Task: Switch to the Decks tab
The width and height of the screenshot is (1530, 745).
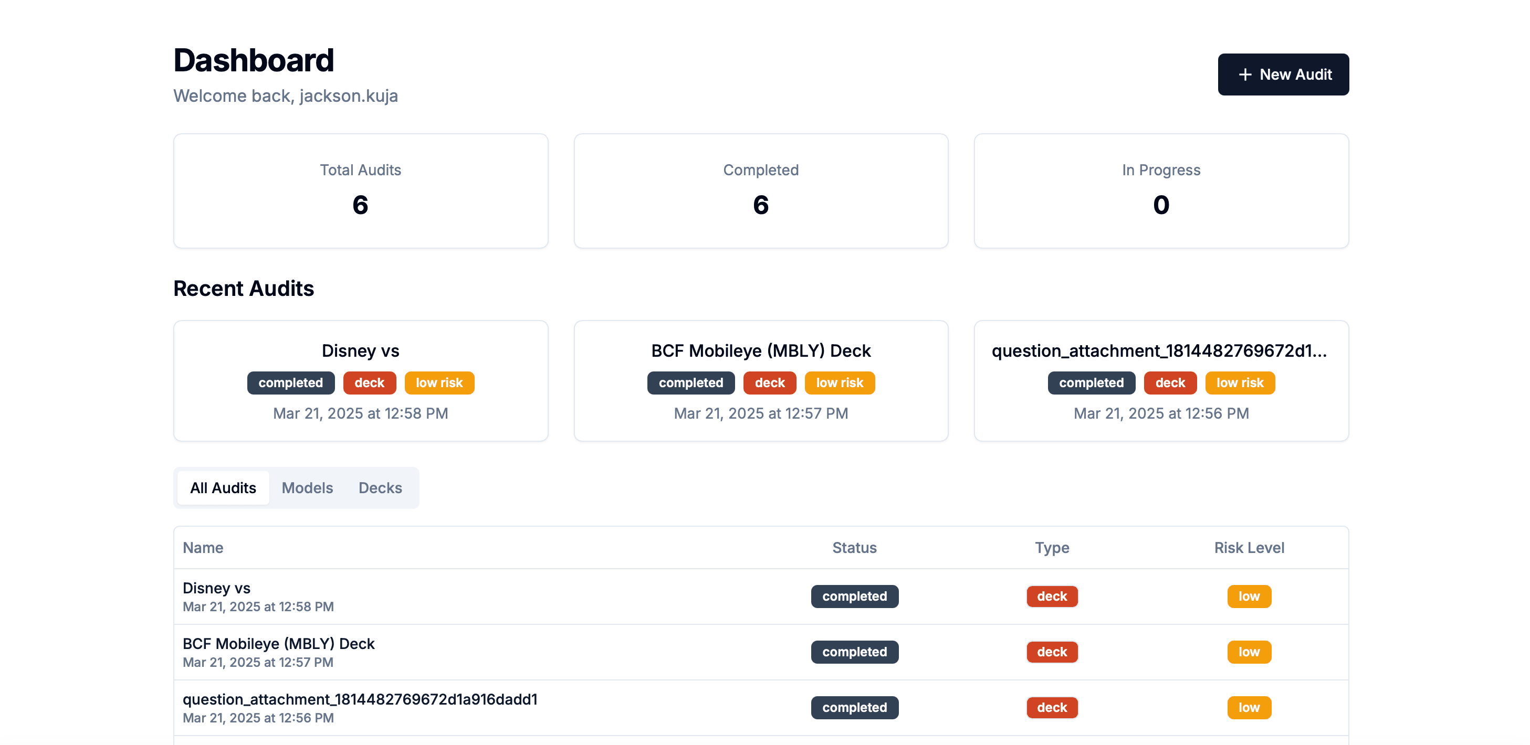Action: tap(380, 488)
